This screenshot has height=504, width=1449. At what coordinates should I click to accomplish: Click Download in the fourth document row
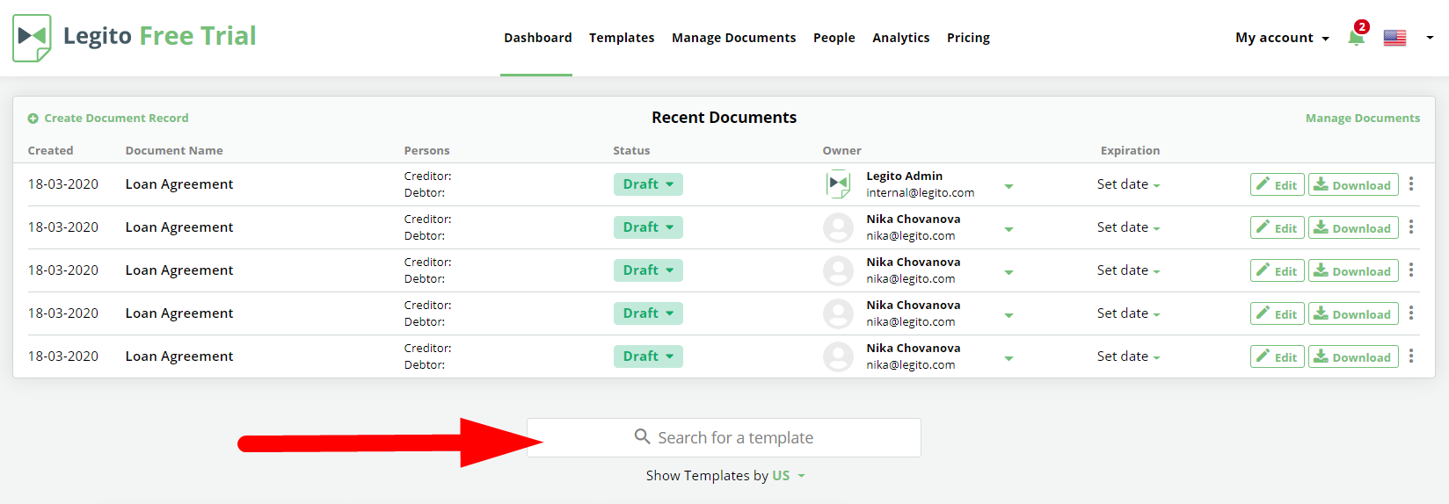1353,313
